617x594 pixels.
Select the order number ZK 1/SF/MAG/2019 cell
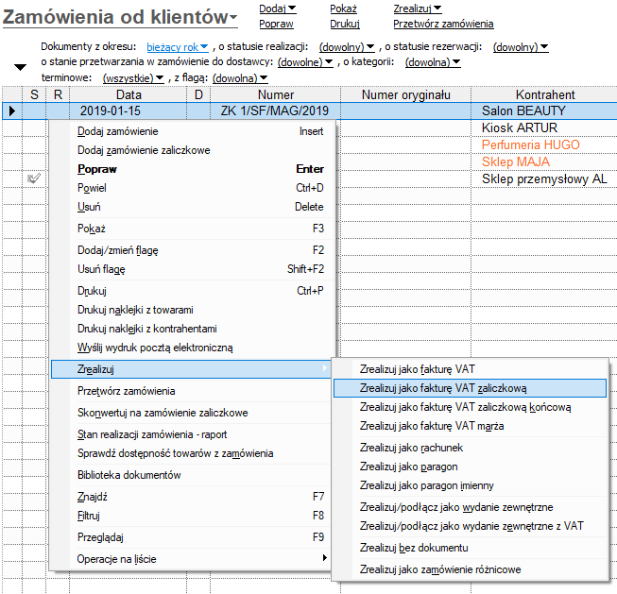275,110
